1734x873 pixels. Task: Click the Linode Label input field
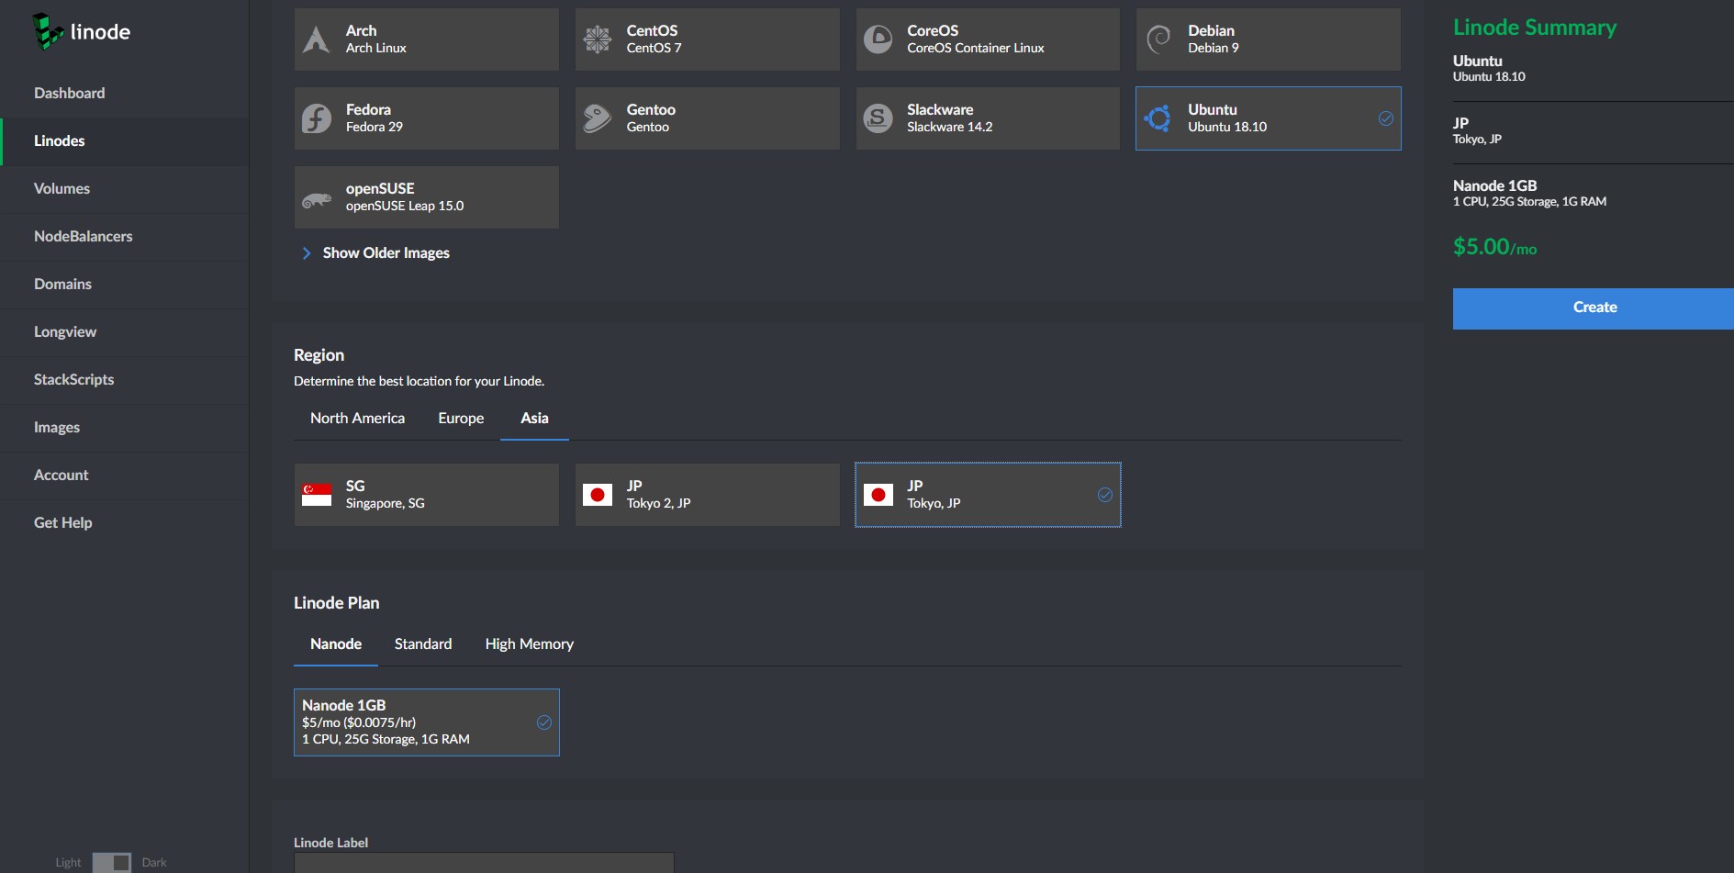(484, 863)
